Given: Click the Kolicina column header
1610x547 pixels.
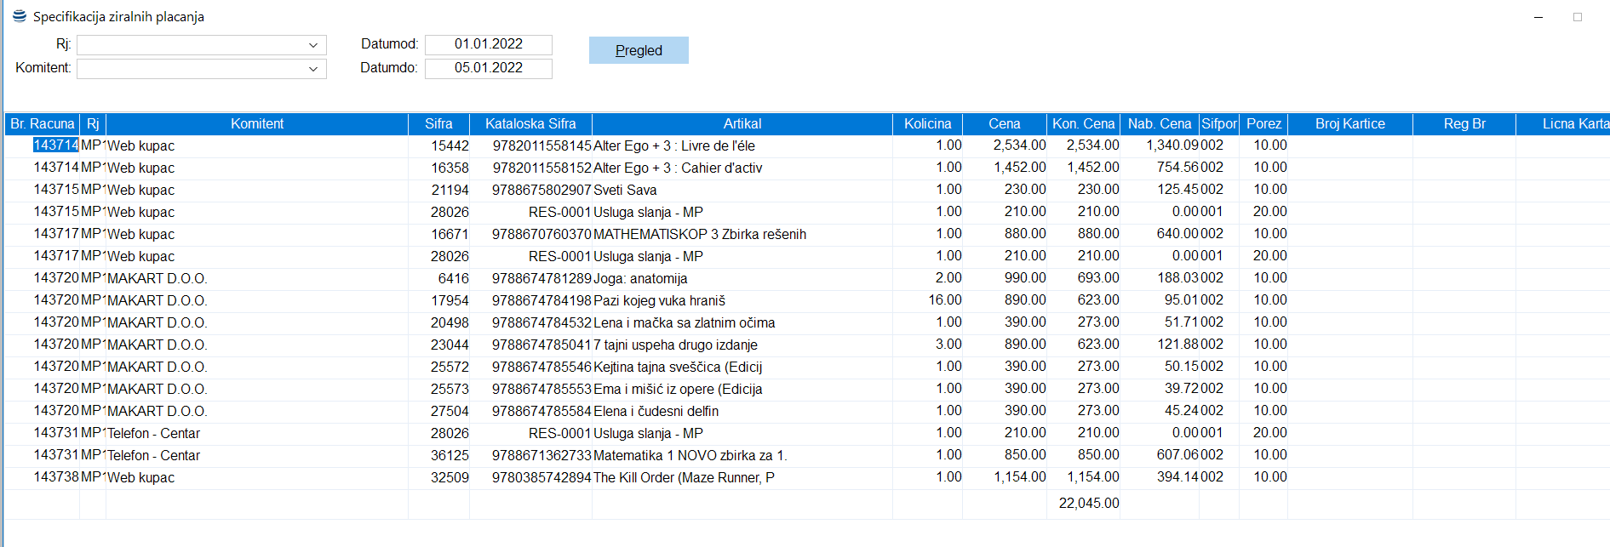Looking at the screenshot, I should click(927, 124).
